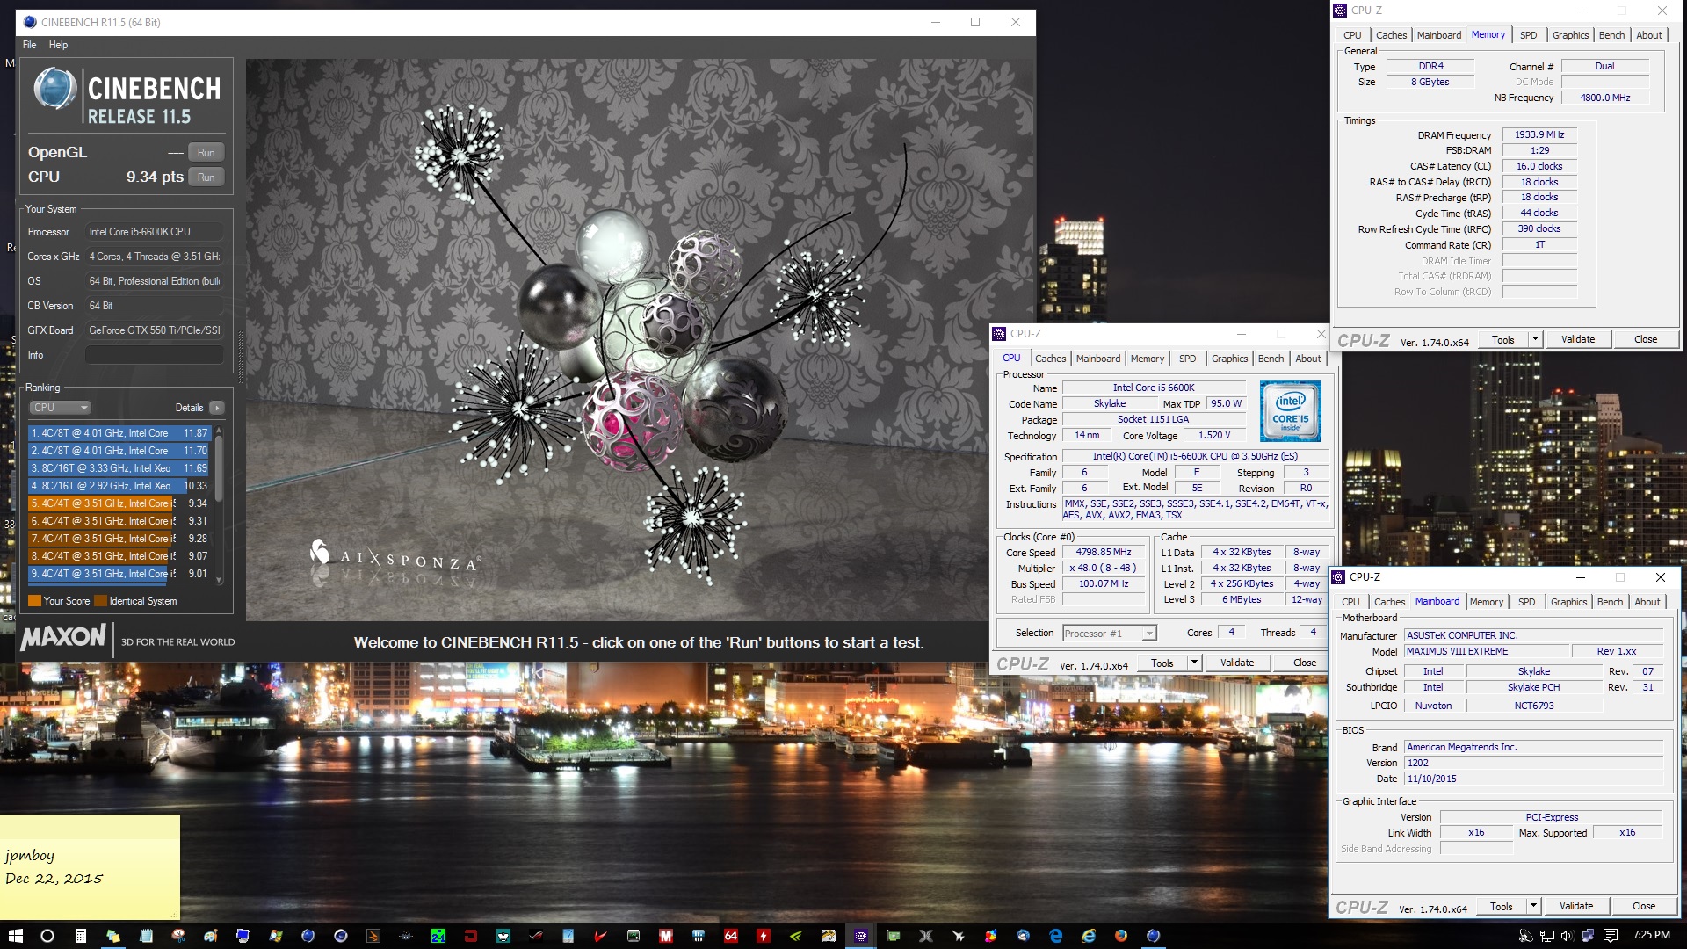Click the Cinebench window title bar icon

pyautogui.click(x=30, y=22)
